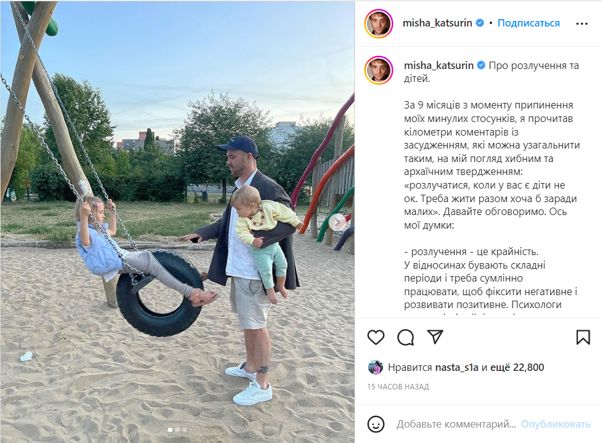Viewport: 602px width, 443px height.
Task: Open misha_katsurin profile from header username
Action: 437,23
